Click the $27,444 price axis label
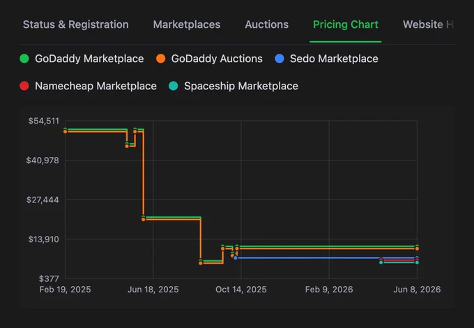Image resolution: width=474 pixels, height=328 pixels. 43,200
